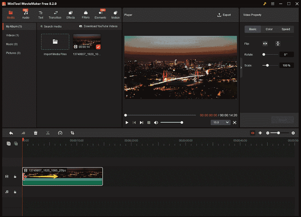This screenshot has height=217, width=301.
Task: Split clip with scissors icon
Action: coord(48,133)
